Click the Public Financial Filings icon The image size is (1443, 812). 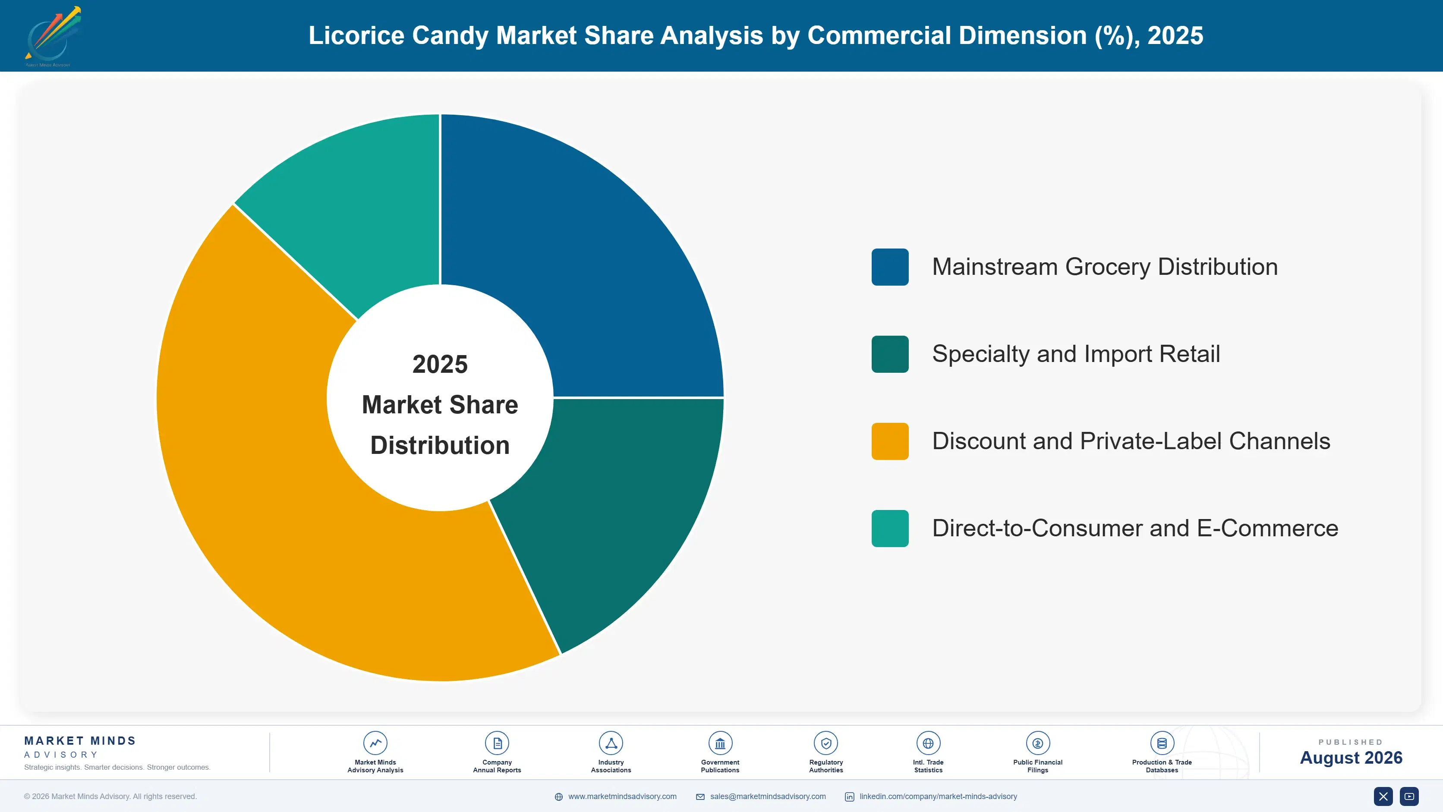(1037, 743)
